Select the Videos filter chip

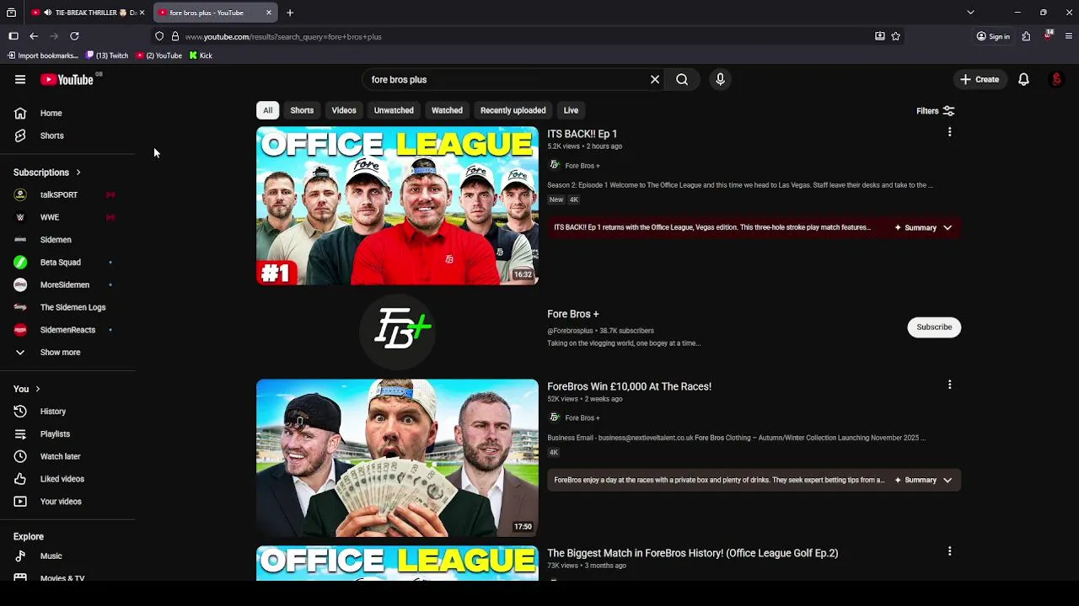tap(344, 110)
